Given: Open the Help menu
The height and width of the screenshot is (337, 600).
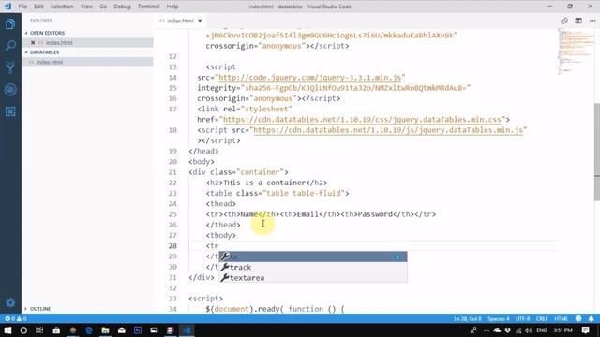Looking at the screenshot, I should coord(172,7).
